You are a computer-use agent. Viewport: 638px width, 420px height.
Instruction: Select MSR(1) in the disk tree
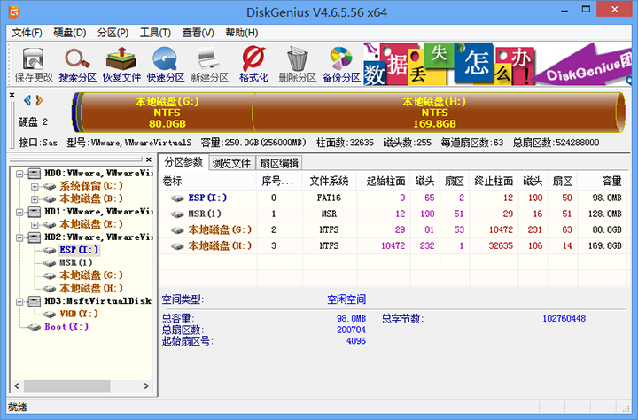click(75, 263)
